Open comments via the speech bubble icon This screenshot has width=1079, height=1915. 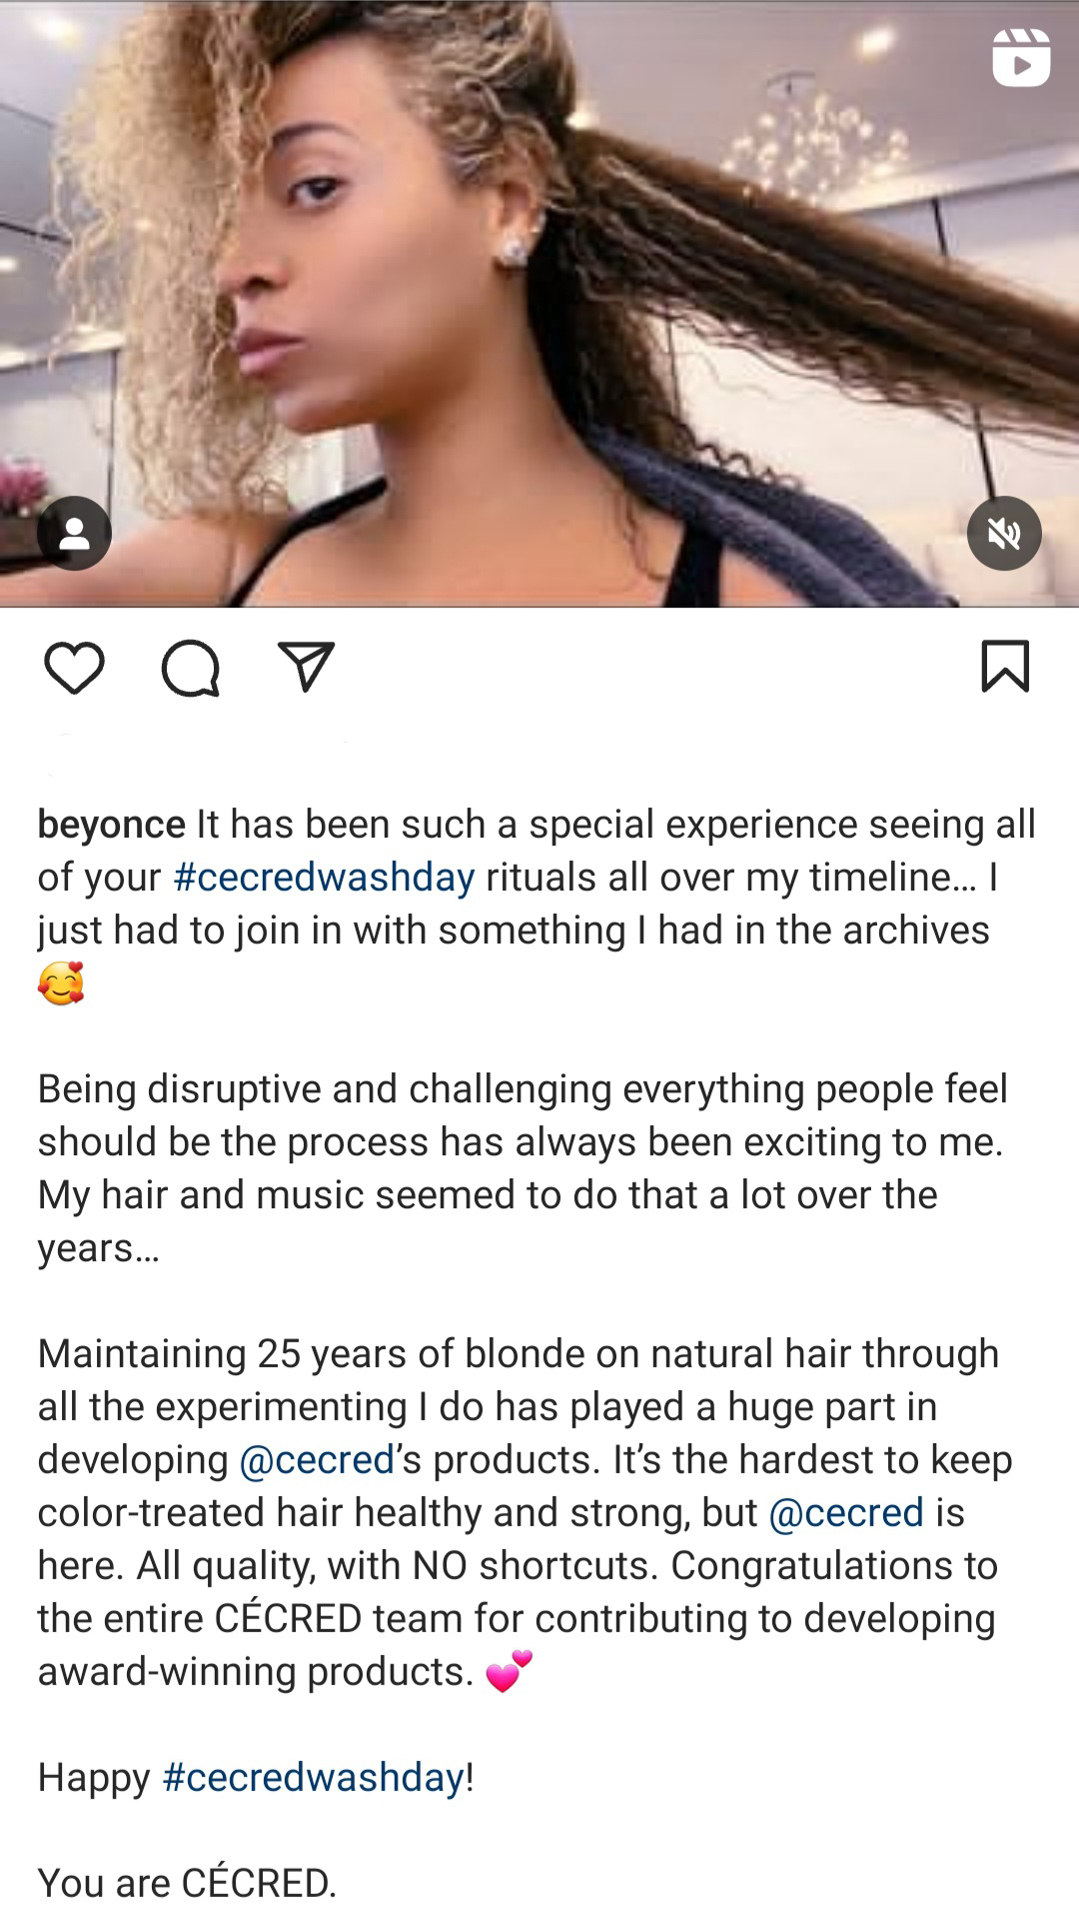click(x=190, y=668)
